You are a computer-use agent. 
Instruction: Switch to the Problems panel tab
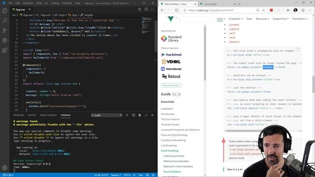click(x=19, y=115)
